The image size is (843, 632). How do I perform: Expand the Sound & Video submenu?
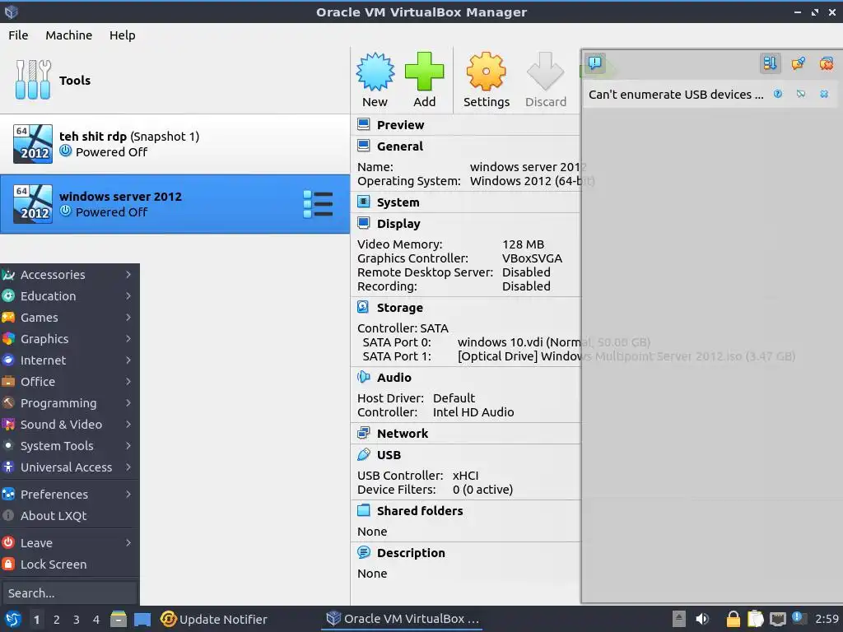click(69, 425)
